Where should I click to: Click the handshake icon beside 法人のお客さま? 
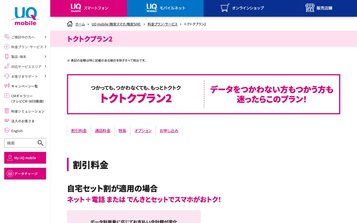6,121
